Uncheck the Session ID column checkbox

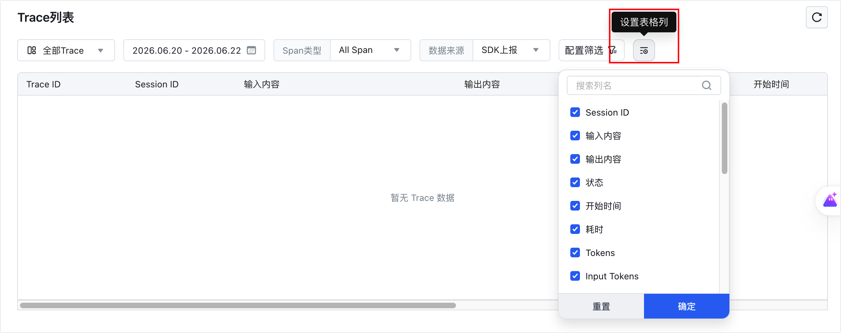coord(575,112)
